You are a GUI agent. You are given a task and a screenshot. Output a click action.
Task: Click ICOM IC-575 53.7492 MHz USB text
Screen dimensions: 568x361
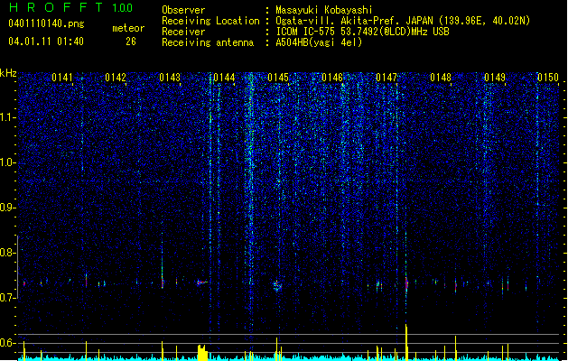click(x=363, y=32)
